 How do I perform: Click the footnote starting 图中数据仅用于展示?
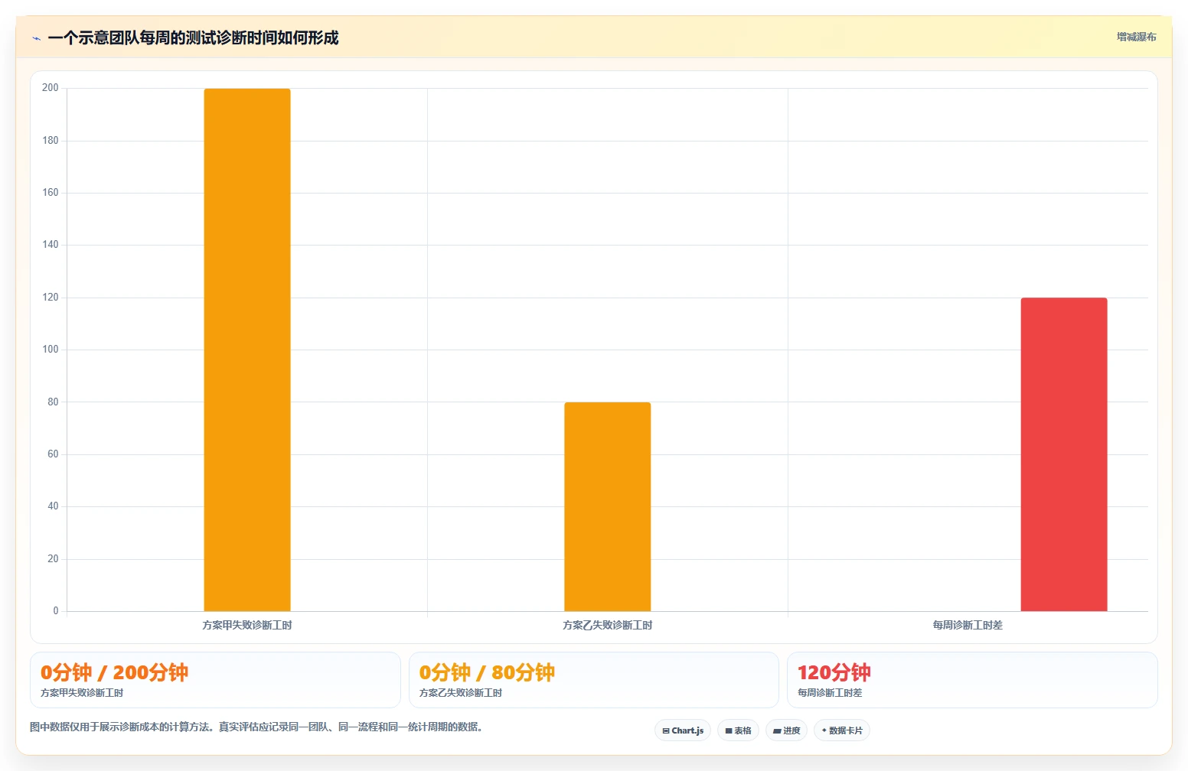pyautogui.click(x=257, y=727)
